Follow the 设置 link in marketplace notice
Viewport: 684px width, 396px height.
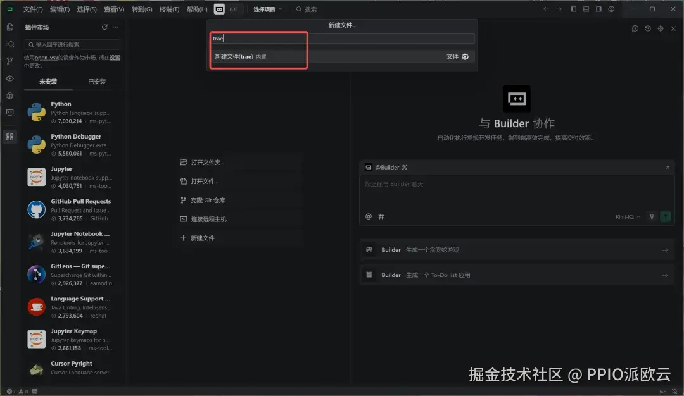115,58
